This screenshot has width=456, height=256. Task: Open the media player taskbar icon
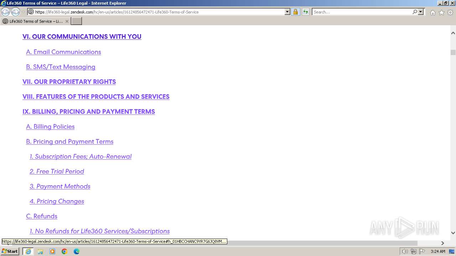52,251
